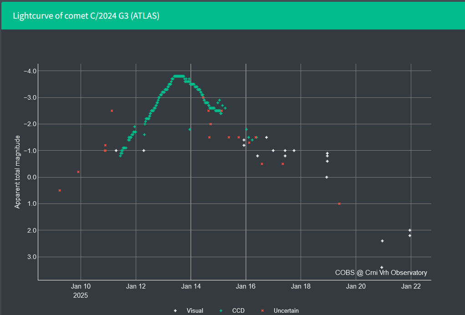Select the Visual point at 2.4 near Jan 21
Screen dimensions: 465x315
pos(382,241)
